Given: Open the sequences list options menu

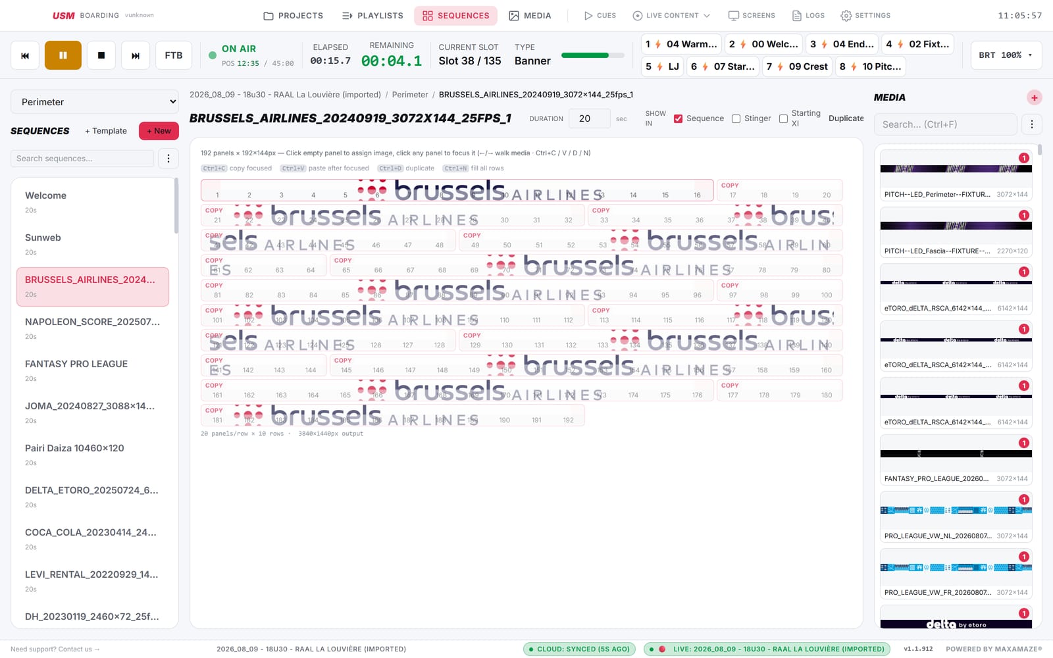Looking at the screenshot, I should click(x=168, y=159).
